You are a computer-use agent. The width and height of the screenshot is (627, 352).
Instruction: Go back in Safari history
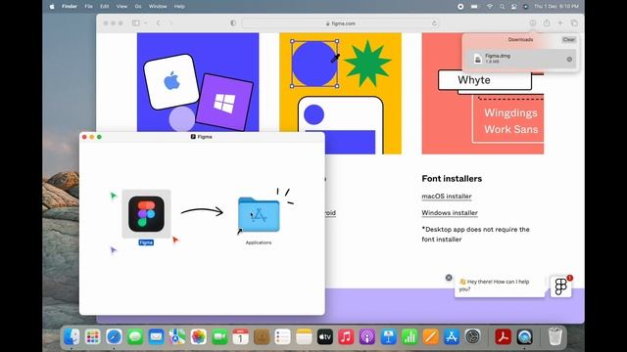(x=159, y=23)
